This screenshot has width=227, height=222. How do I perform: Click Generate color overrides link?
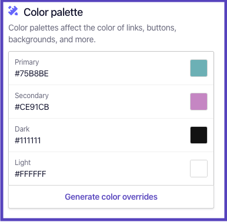tap(111, 197)
